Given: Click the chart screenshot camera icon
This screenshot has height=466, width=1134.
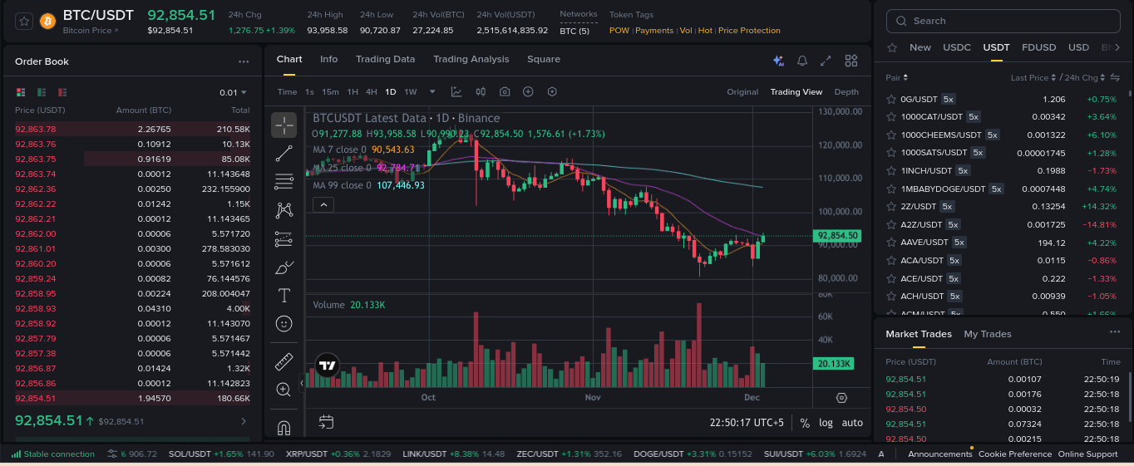Looking at the screenshot, I should [x=505, y=92].
